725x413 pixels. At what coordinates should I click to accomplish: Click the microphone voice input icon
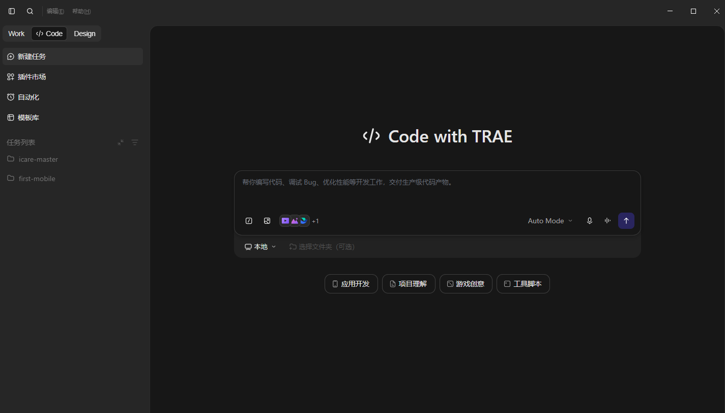tap(590, 221)
